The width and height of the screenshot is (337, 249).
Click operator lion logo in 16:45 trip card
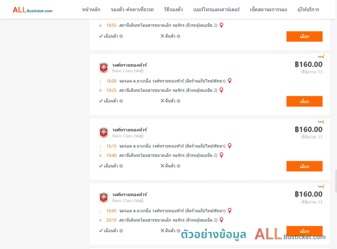click(104, 197)
